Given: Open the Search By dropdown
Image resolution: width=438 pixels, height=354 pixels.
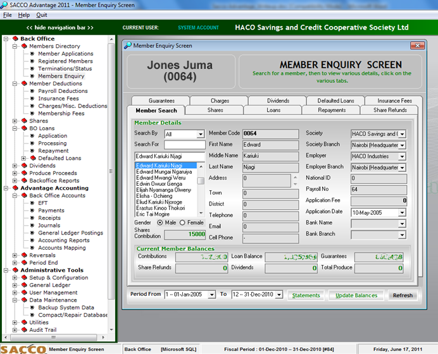Looking at the screenshot, I should pos(201,134).
